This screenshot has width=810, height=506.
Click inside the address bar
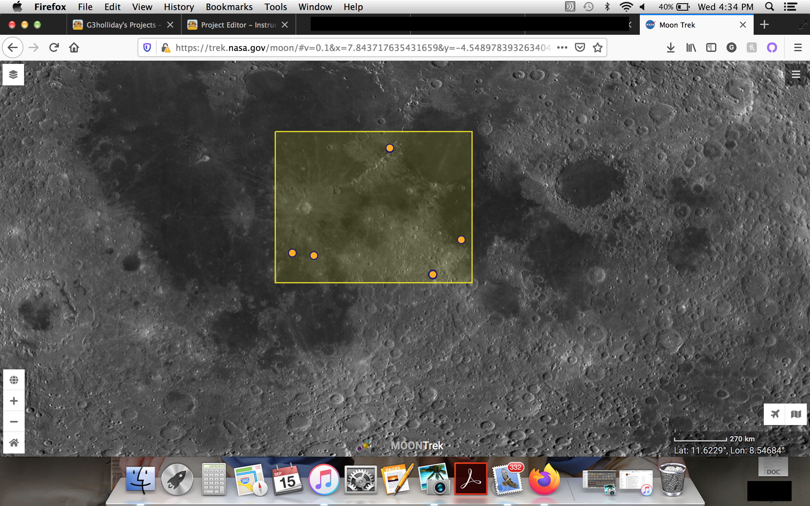[x=368, y=47]
